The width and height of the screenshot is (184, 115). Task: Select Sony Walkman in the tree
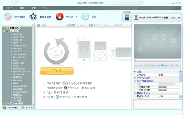tap(19, 54)
